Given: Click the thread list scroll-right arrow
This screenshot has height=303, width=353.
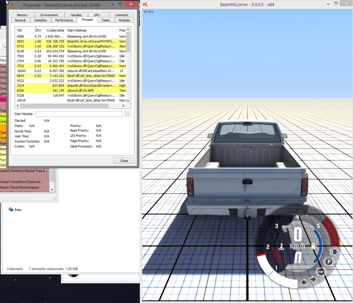Looking at the screenshot, I should tap(123, 106).
